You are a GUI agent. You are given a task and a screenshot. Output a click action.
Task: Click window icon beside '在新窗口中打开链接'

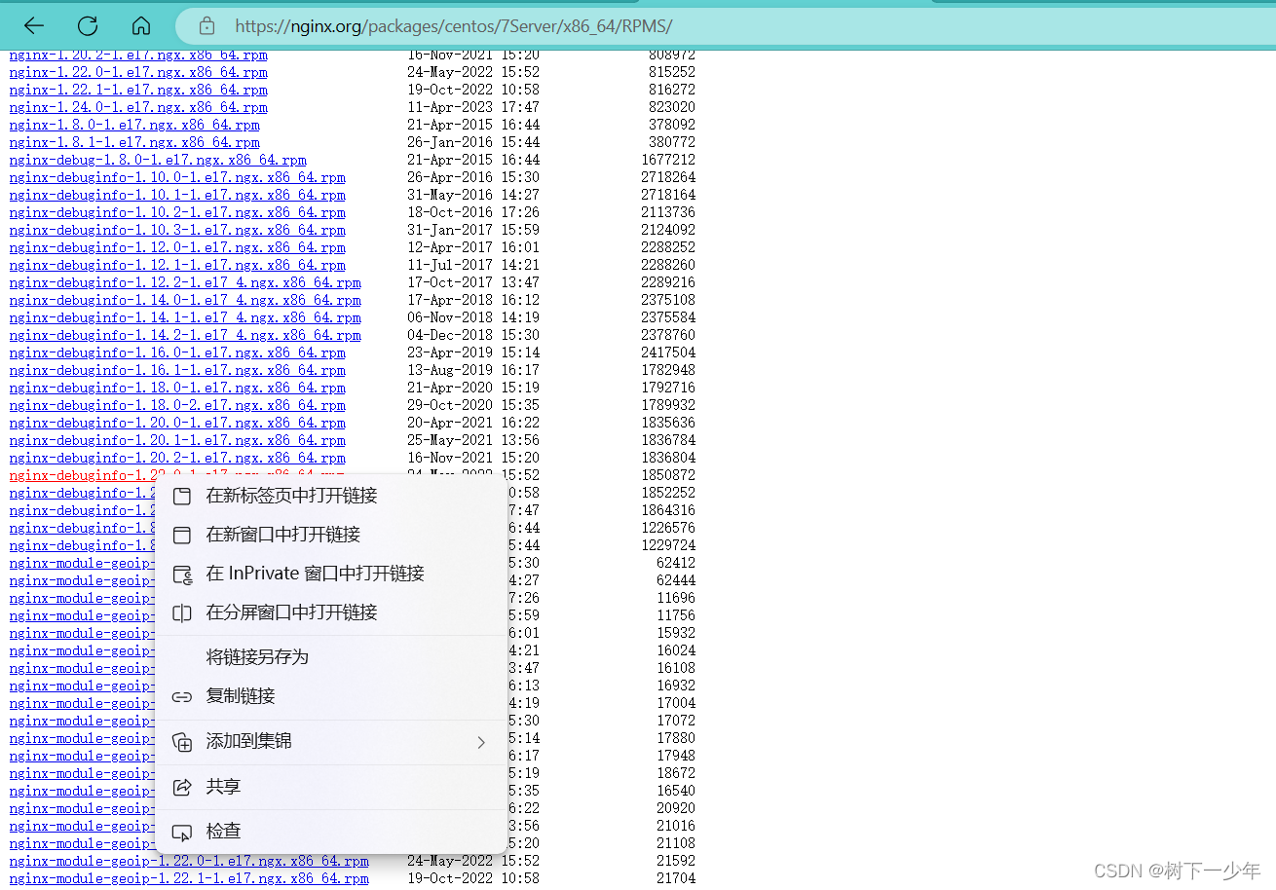click(x=182, y=535)
